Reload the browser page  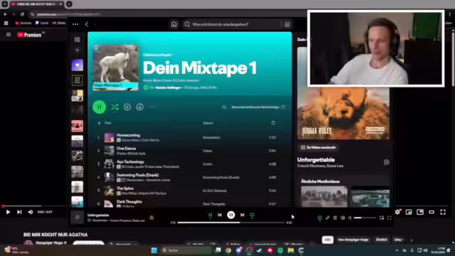click(x=22, y=14)
